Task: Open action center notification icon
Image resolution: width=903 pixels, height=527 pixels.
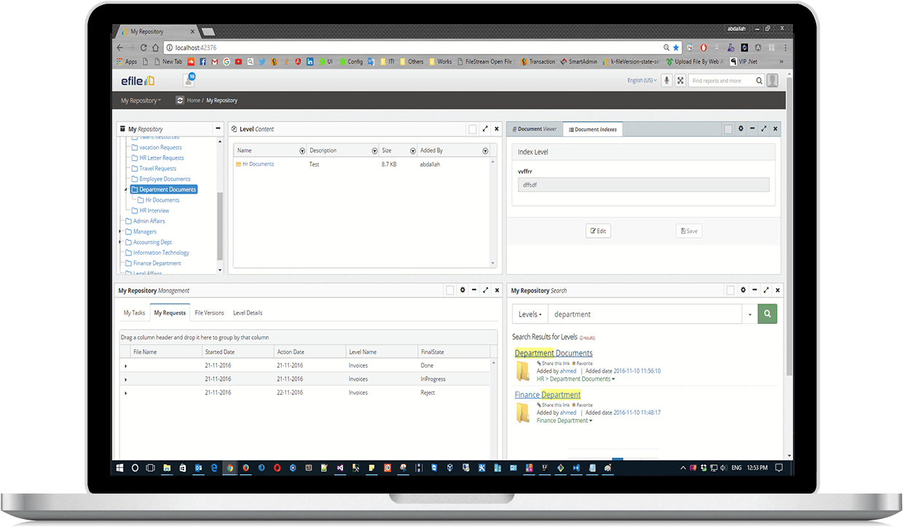Action: pos(779,467)
